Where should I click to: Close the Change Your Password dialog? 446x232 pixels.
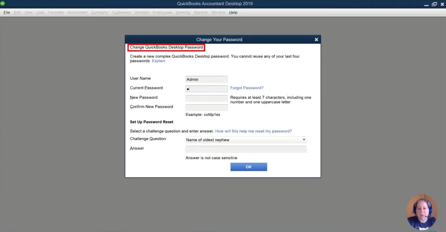(x=316, y=39)
